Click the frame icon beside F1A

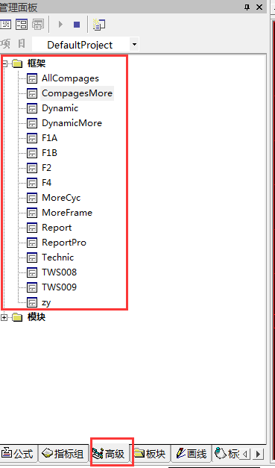coord(32,138)
